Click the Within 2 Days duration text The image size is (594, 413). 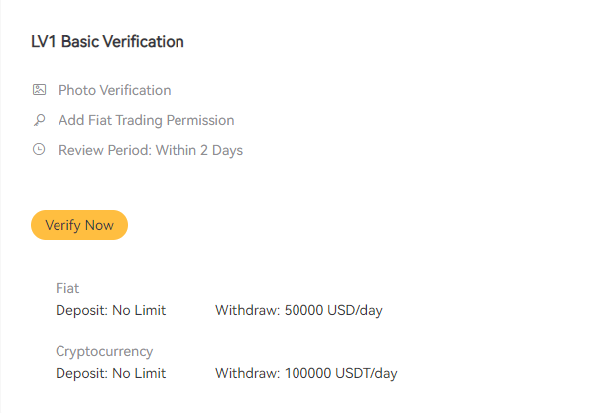tap(199, 150)
